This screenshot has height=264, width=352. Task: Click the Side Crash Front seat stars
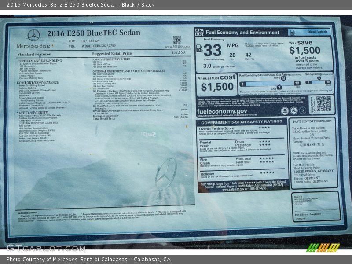(x=267, y=158)
